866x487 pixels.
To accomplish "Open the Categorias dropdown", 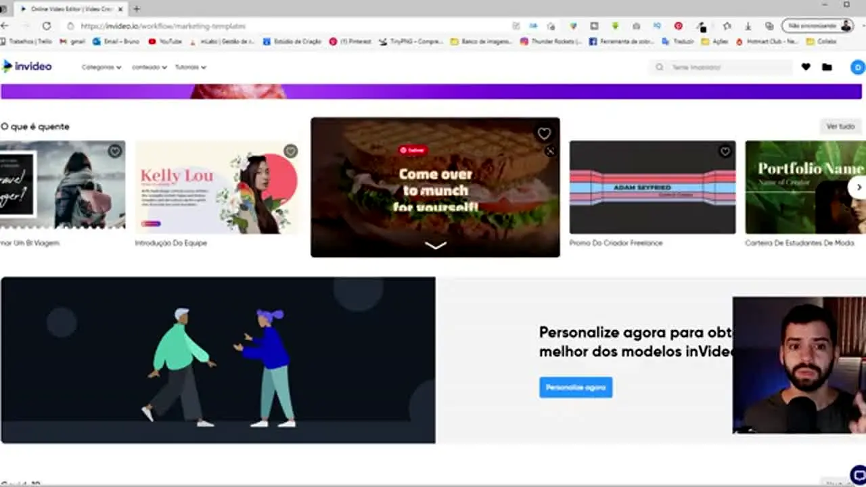I will coord(101,67).
